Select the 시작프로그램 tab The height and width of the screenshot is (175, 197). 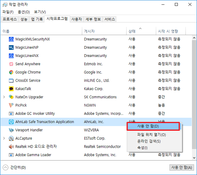pyautogui.click(x=57, y=19)
